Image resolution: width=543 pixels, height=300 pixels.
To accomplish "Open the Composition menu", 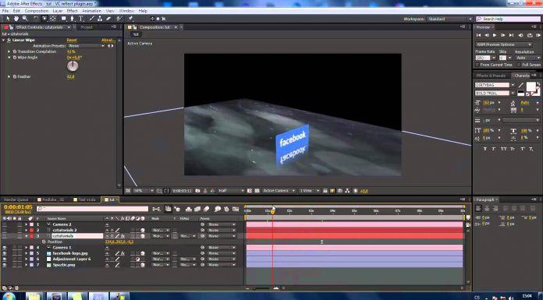I will 37,11.
